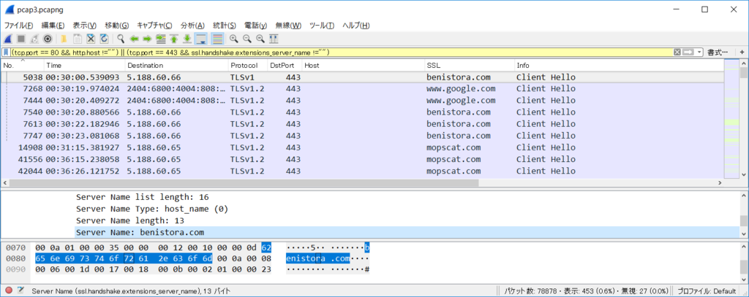Sort by the DstPort column header
The image size is (749, 297).
pyautogui.click(x=285, y=66)
